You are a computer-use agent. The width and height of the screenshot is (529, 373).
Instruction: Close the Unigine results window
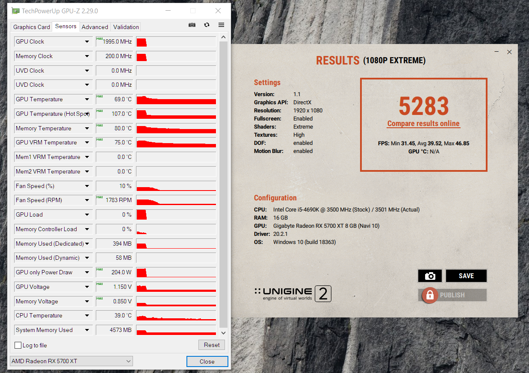pyautogui.click(x=509, y=52)
